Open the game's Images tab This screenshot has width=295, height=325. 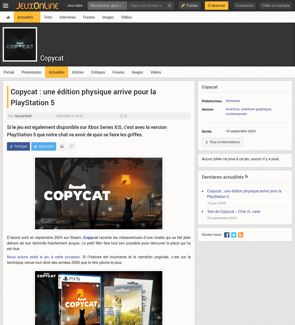[137, 72]
